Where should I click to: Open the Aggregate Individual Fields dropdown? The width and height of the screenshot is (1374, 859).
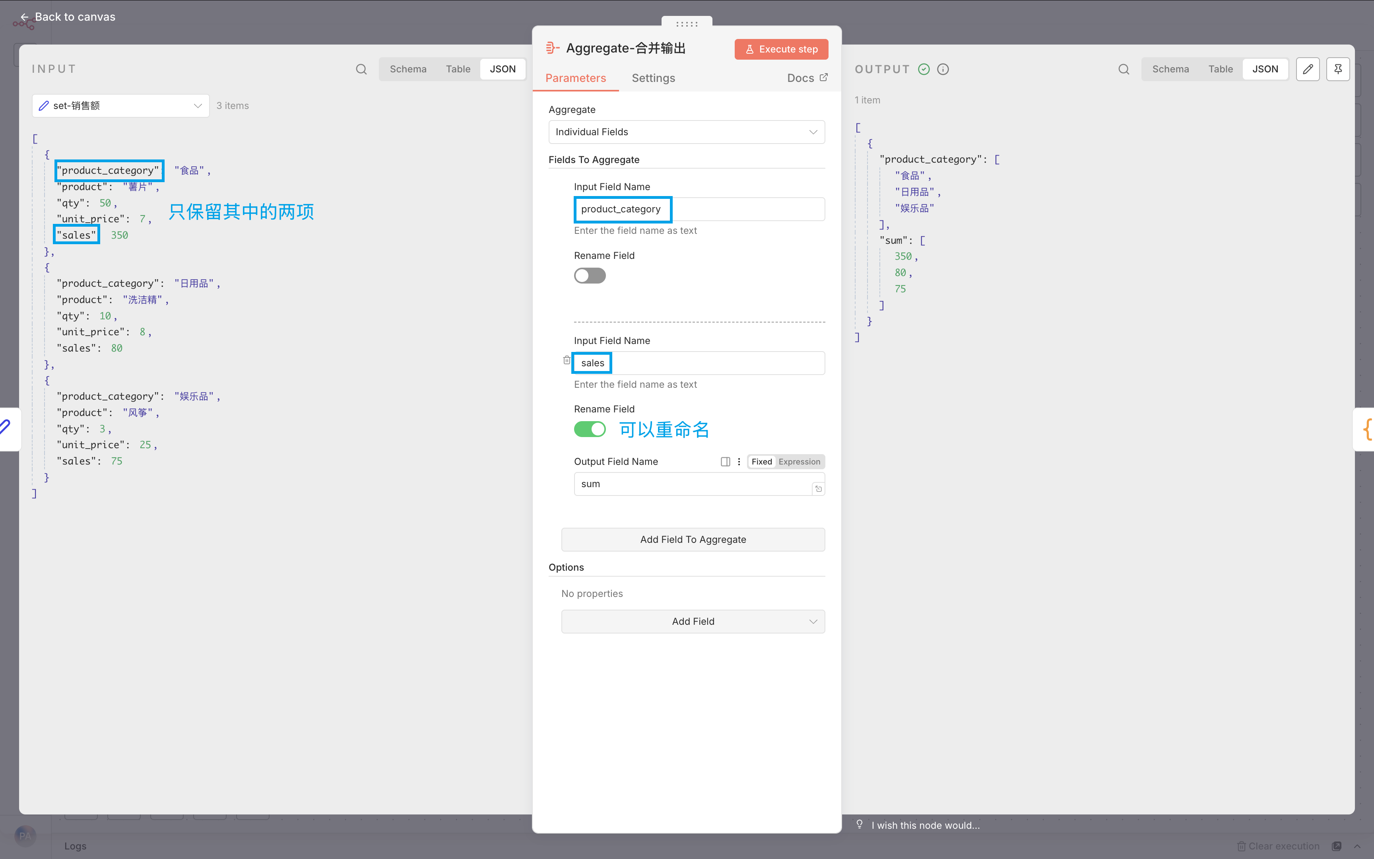[x=687, y=132]
